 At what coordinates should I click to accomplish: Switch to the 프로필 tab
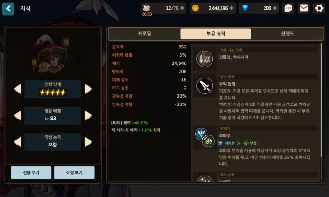tap(144, 34)
